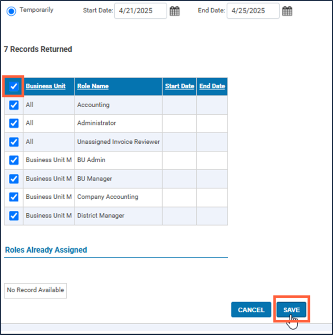Sort table by End Date header
This screenshot has height=335, width=333.
click(x=212, y=86)
